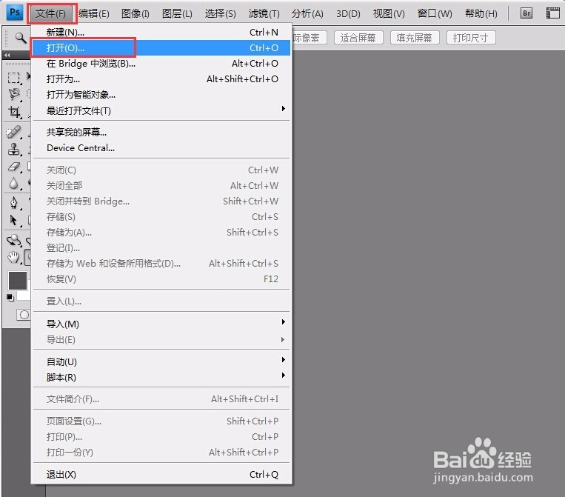This screenshot has width=565, height=497.
Task: Toggle Quick Mask mode button
Action: pos(24,315)
